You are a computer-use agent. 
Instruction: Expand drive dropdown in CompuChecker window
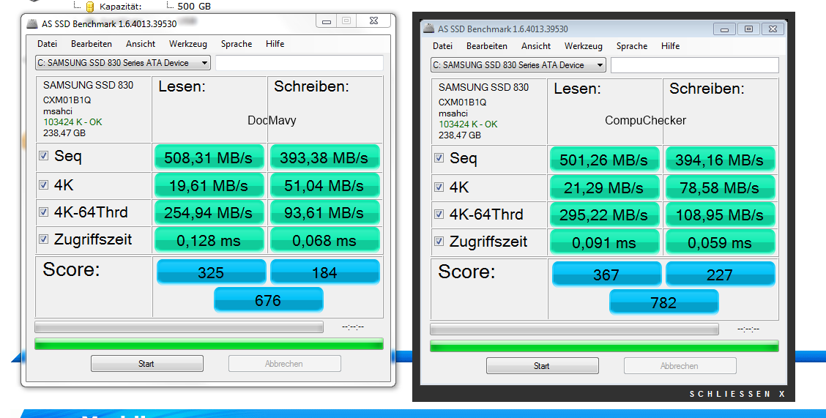pos(600,64)
